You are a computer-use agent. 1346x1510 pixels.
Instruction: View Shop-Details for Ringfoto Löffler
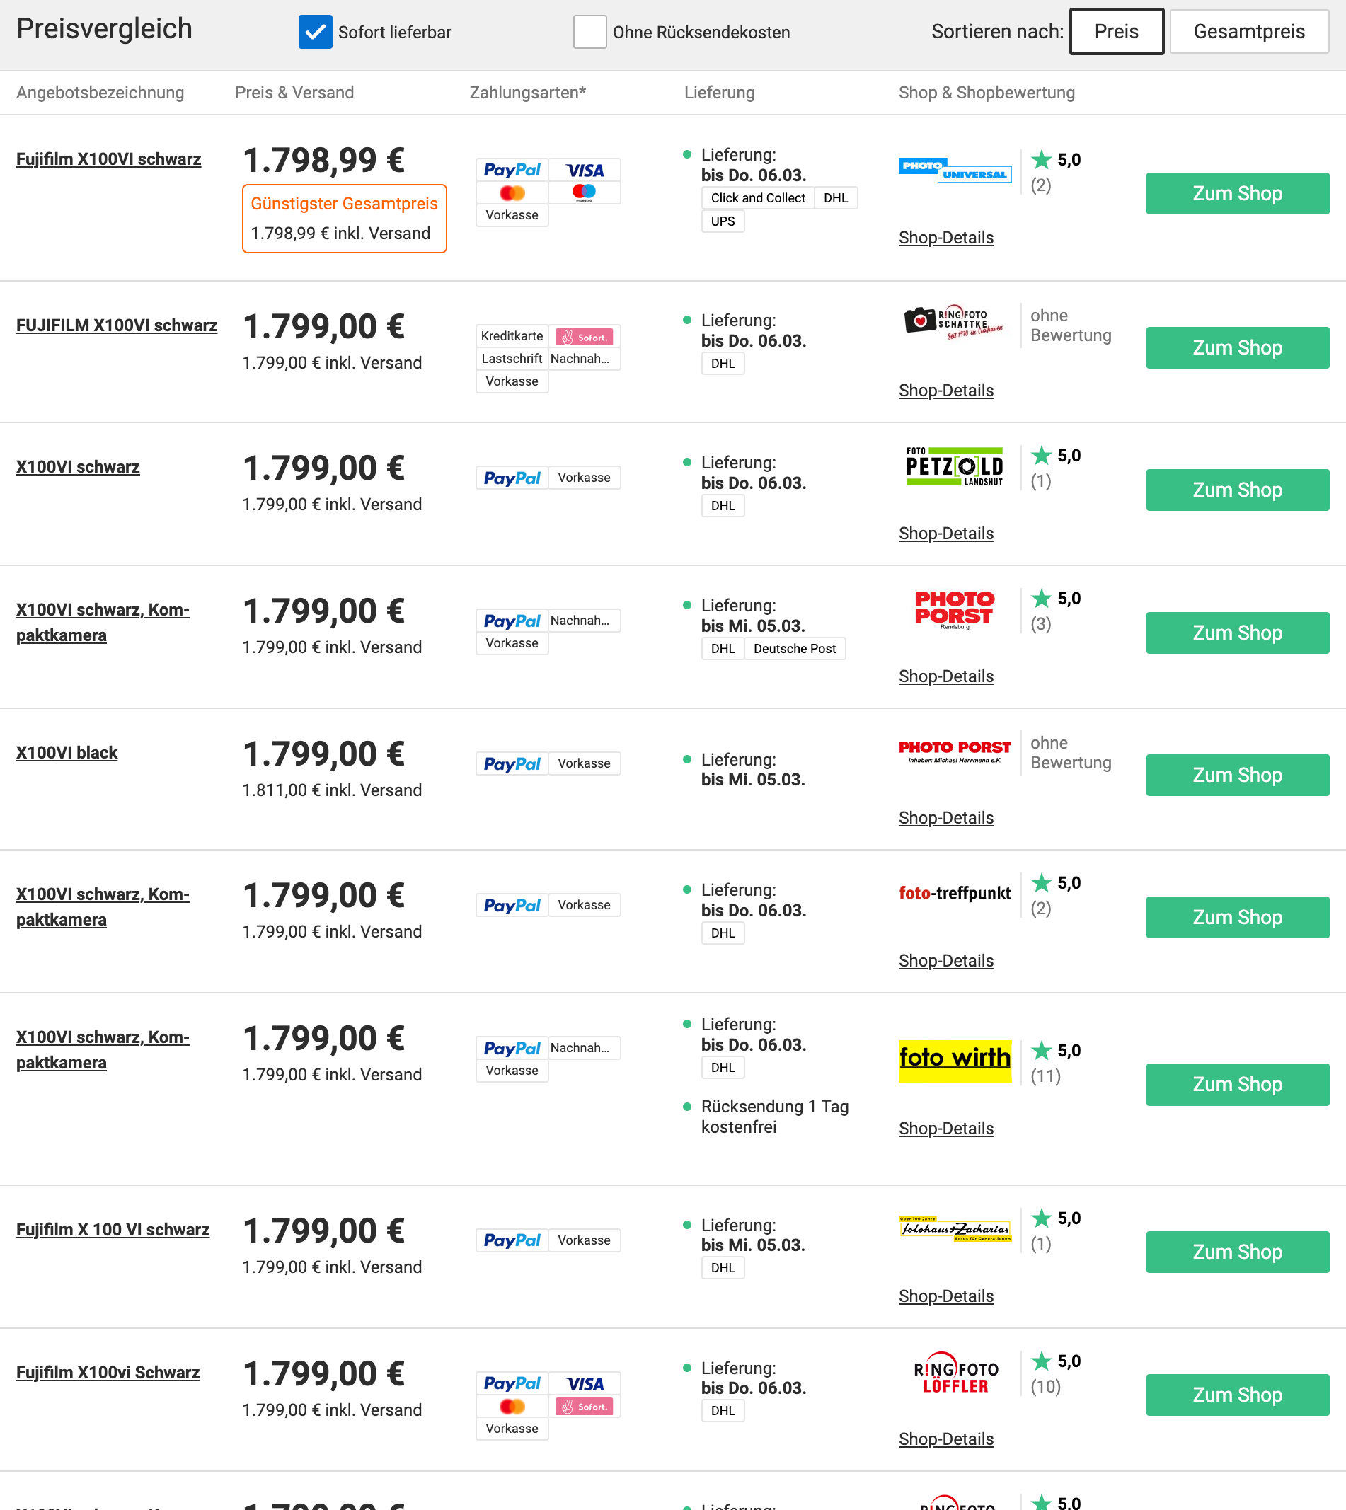pos(946,1439)
